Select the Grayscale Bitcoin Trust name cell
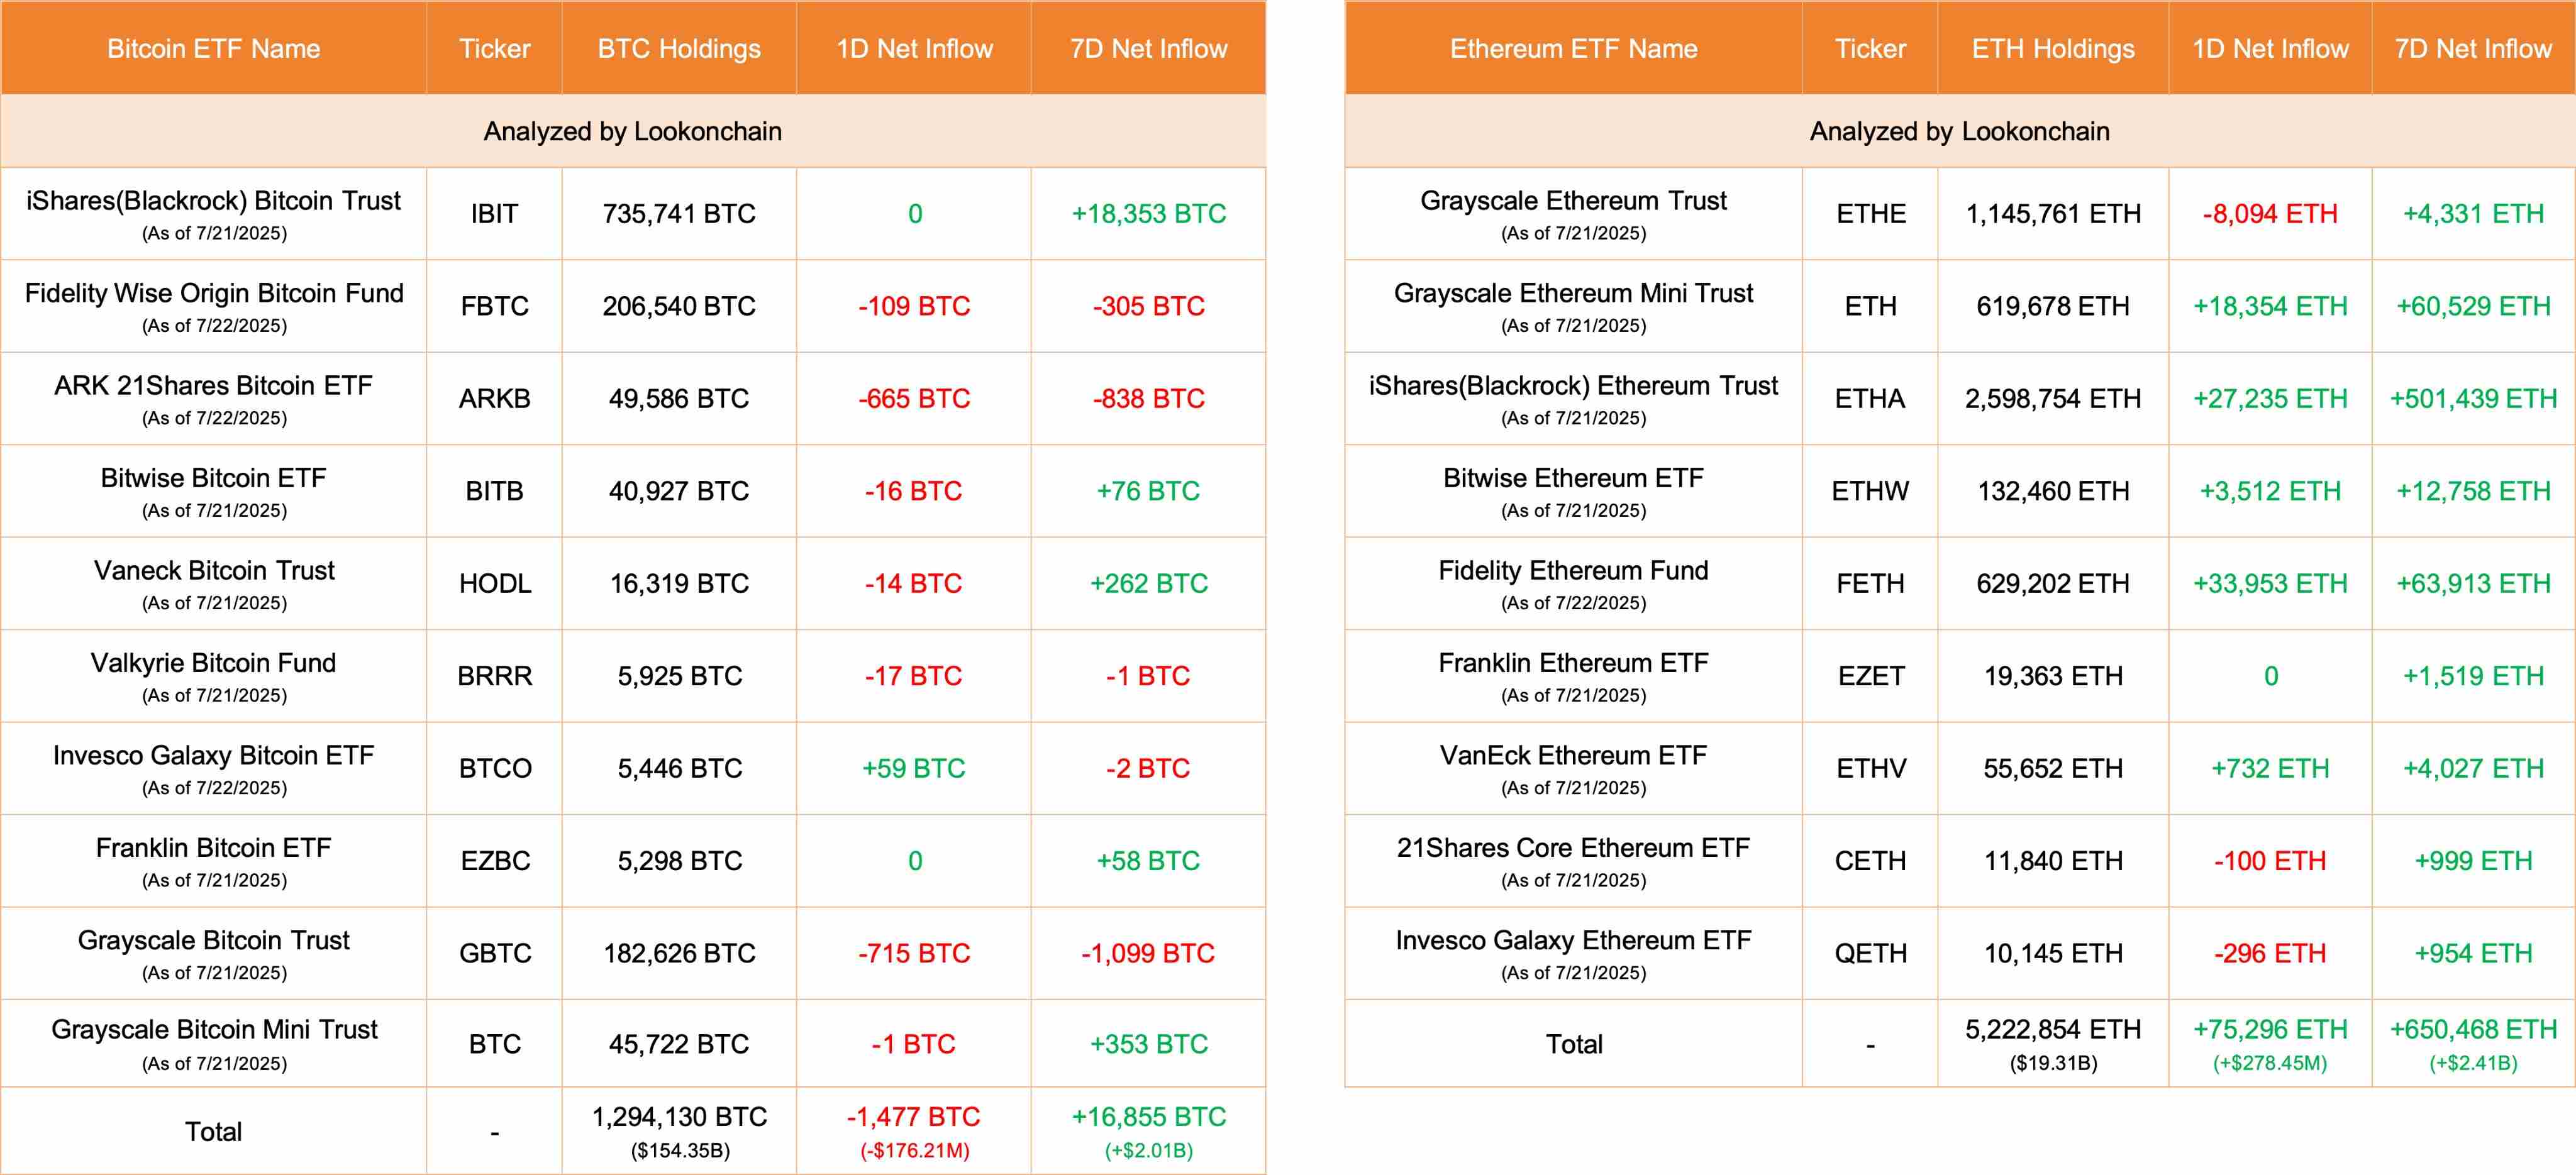The width and height of the screenshot is (2576, 1175). (x=213, y=953)
